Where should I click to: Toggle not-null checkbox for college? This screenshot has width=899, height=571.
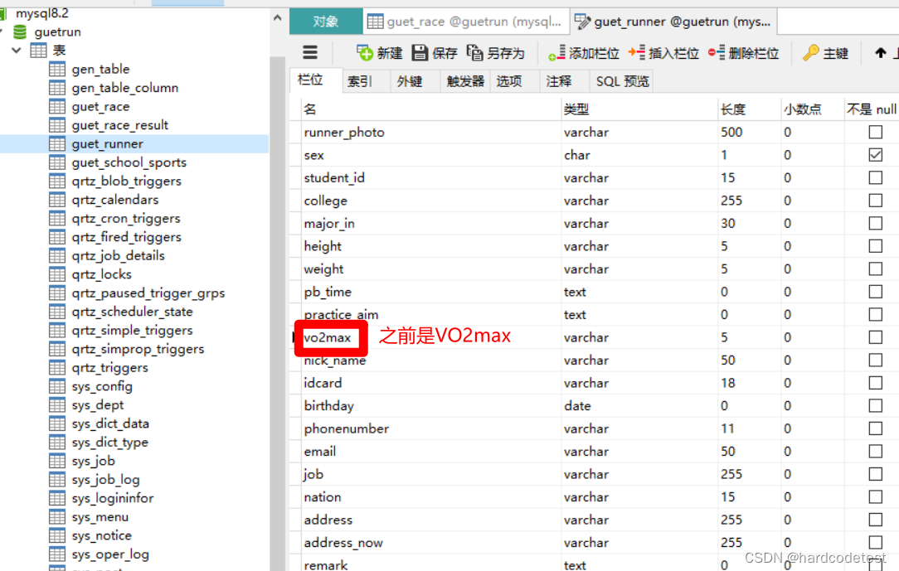[x=875, y=201]
